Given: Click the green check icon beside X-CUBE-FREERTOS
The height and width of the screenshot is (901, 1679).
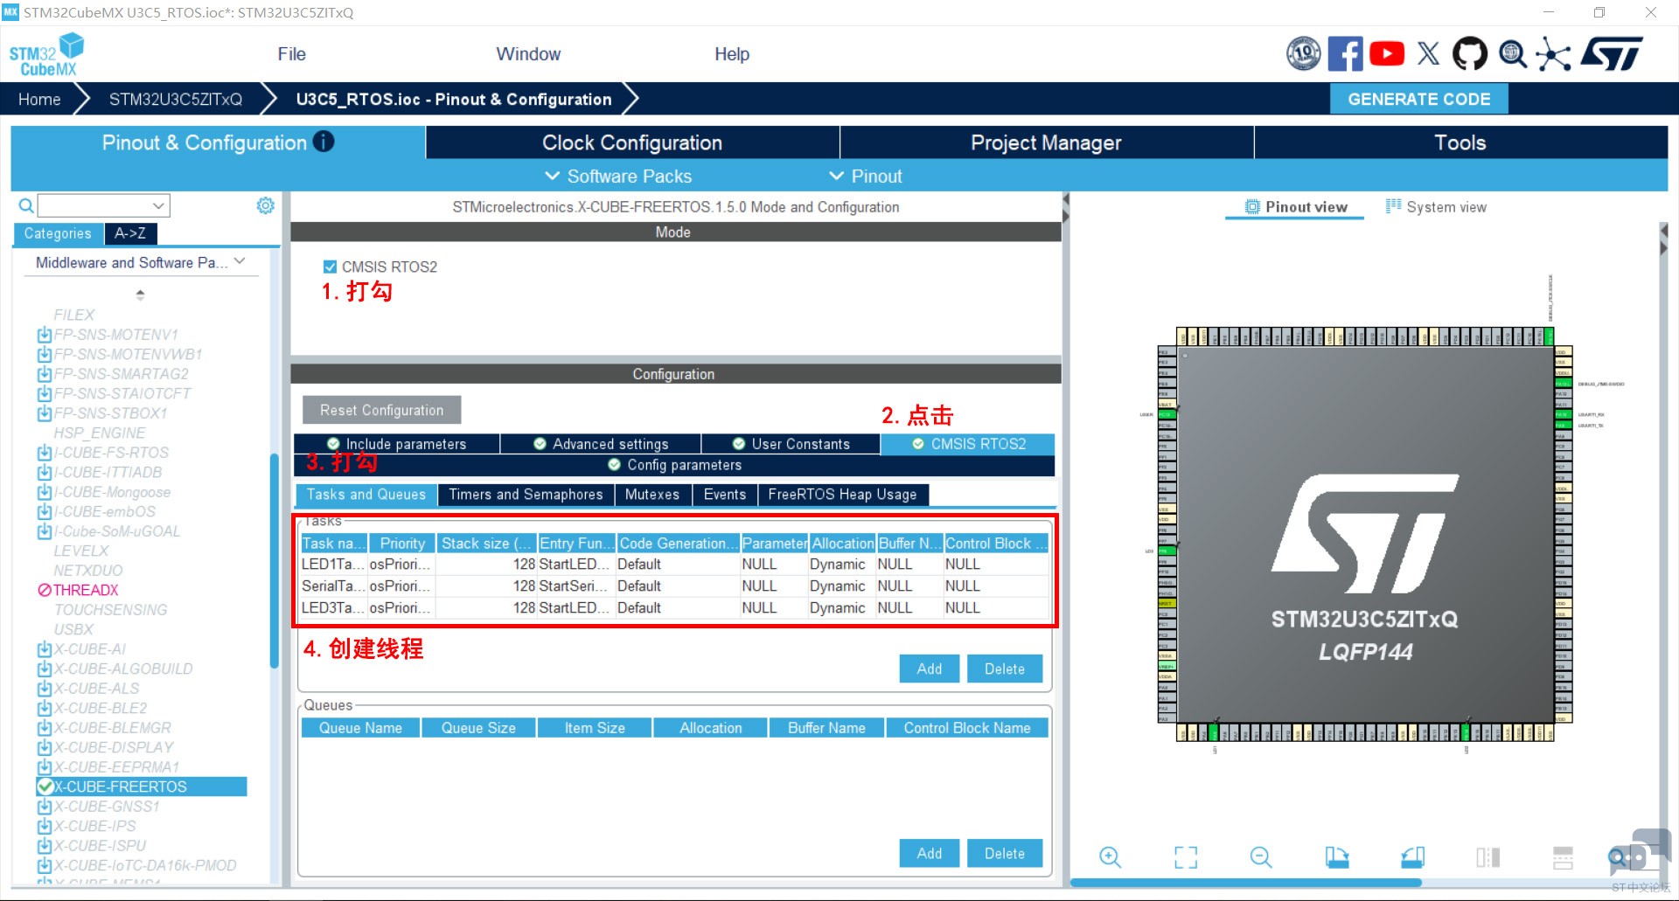Looking at the screenshot, I should pos(45,787).
